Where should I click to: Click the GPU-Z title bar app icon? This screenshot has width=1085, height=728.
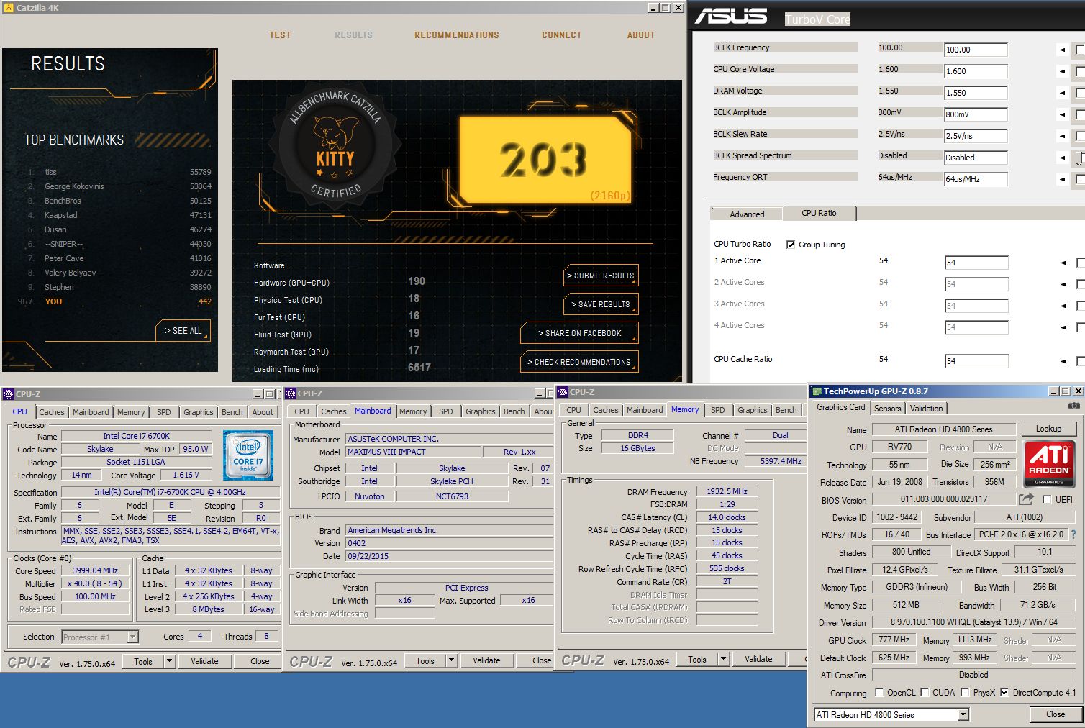[817, 391]
